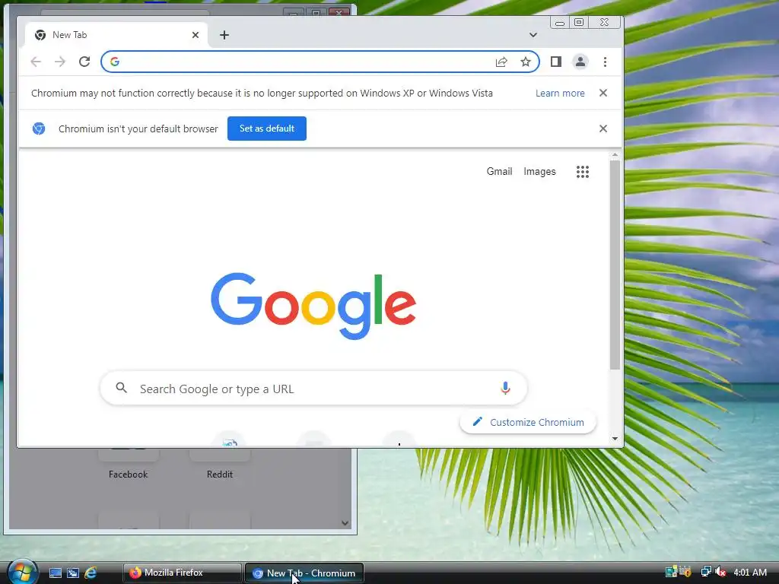Viewport: 779px width, 584px height.
Task: Click the Google logo
Action: point(313,306)
